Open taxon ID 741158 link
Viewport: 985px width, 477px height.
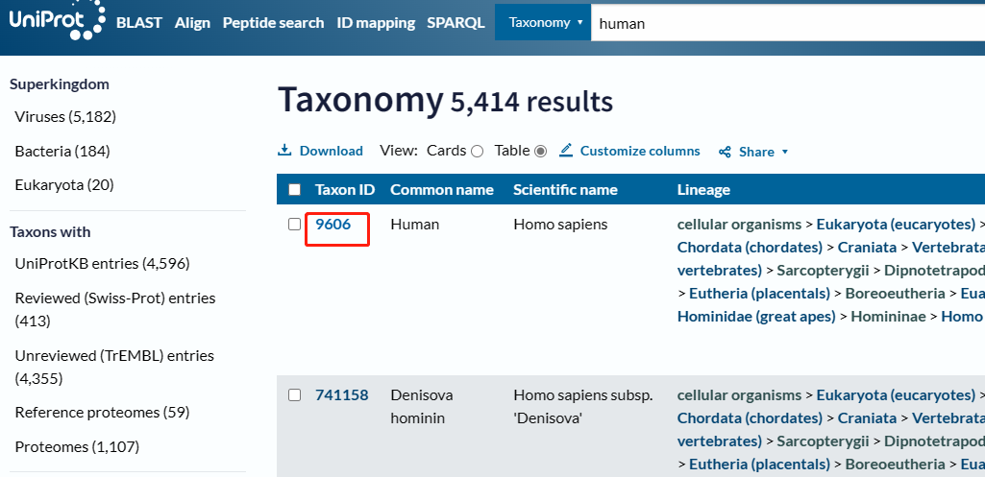click(342, 394)
